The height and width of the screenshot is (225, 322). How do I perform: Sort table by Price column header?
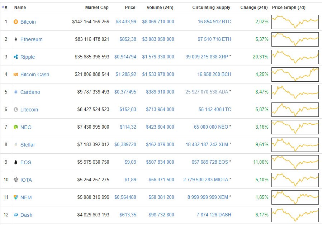130,8
